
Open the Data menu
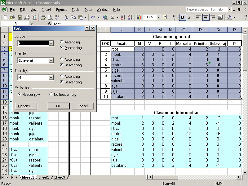pyautogui.click(x=88, y=10)
